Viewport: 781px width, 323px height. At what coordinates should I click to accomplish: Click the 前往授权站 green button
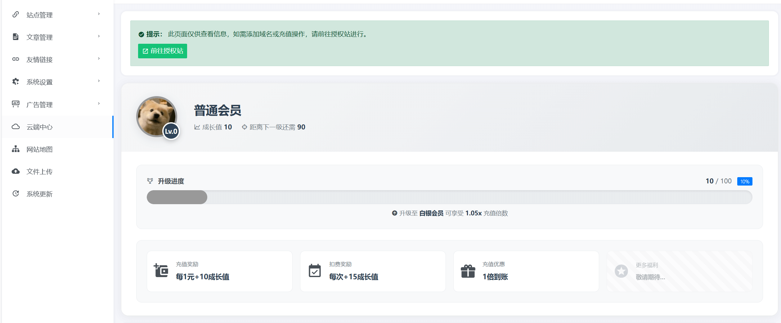(x=162, y=51)
